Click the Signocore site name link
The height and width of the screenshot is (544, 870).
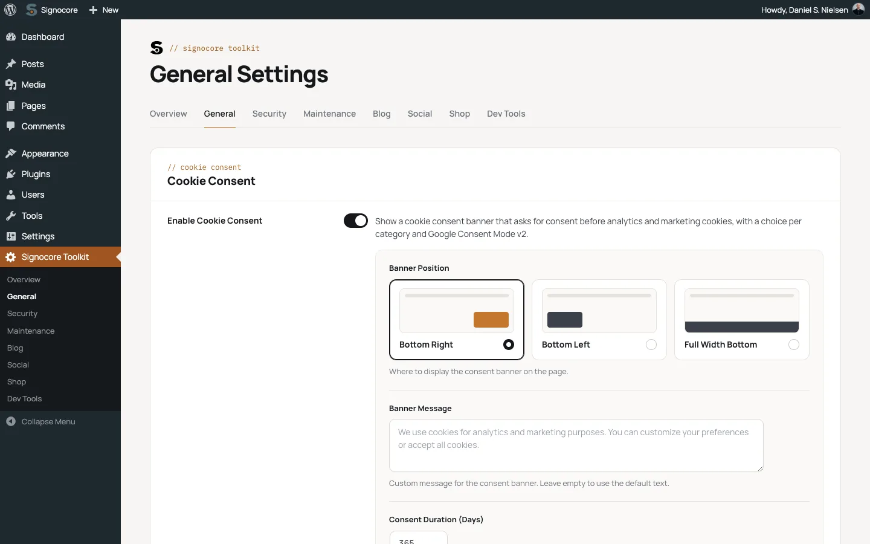pos(59,10)
